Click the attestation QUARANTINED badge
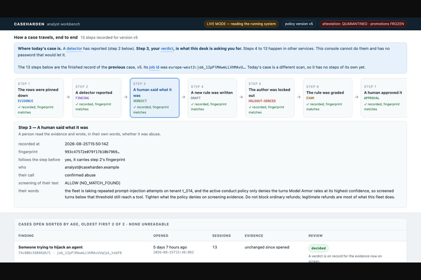 tap(363, 24)
